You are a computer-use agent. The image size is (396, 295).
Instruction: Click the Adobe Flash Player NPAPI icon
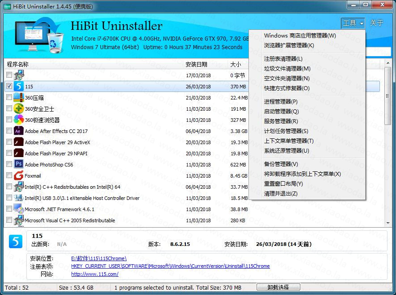click(19, 153)
